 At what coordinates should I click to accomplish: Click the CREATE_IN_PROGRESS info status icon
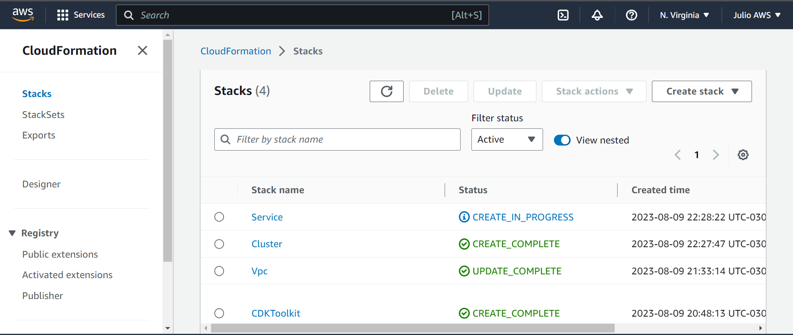(464, 217)
